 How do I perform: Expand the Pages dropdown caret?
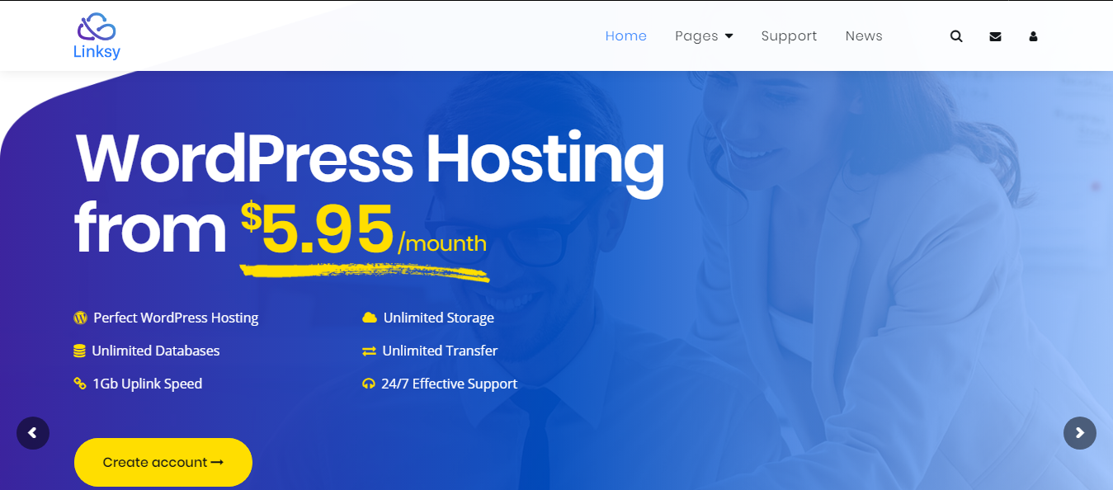pyautogui.click(x=729, y=36)
